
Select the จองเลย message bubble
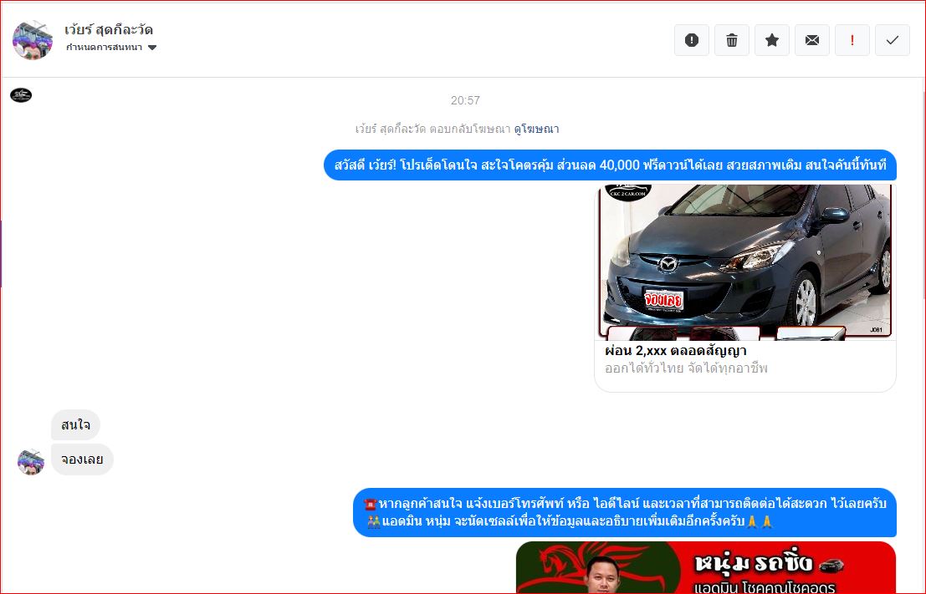click(82, 459)
